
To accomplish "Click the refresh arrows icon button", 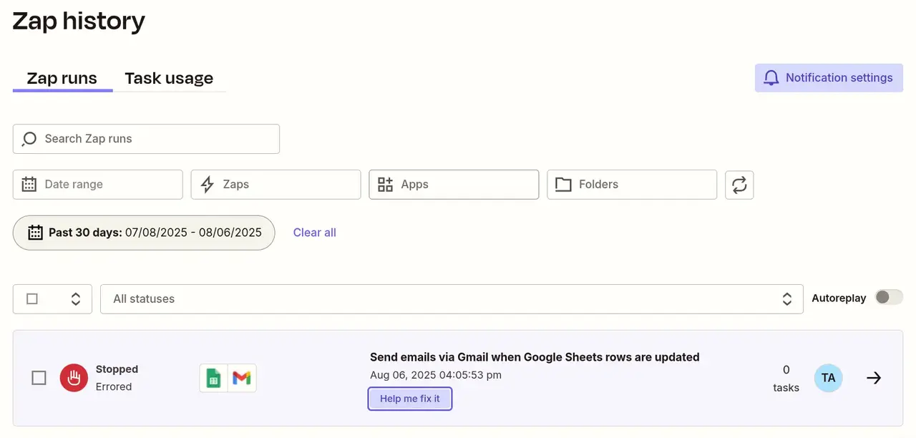I will pos(739,185).
